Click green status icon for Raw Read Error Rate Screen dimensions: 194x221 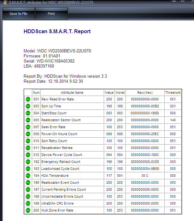28,99
